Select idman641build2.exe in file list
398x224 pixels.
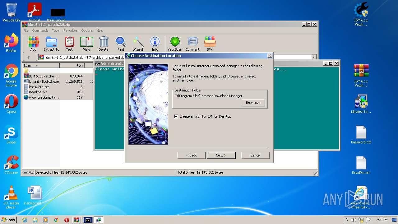58,82
